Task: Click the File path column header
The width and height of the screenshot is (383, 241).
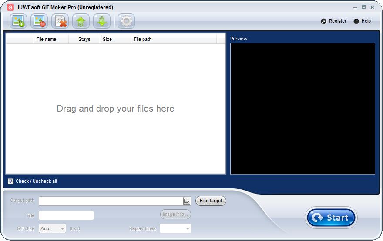Action: [x=174, y=39]
